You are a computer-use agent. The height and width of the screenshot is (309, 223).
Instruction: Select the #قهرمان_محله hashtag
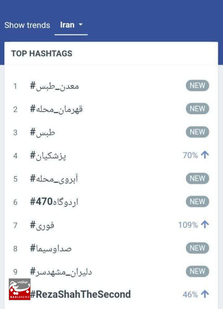tap(56, 109)
